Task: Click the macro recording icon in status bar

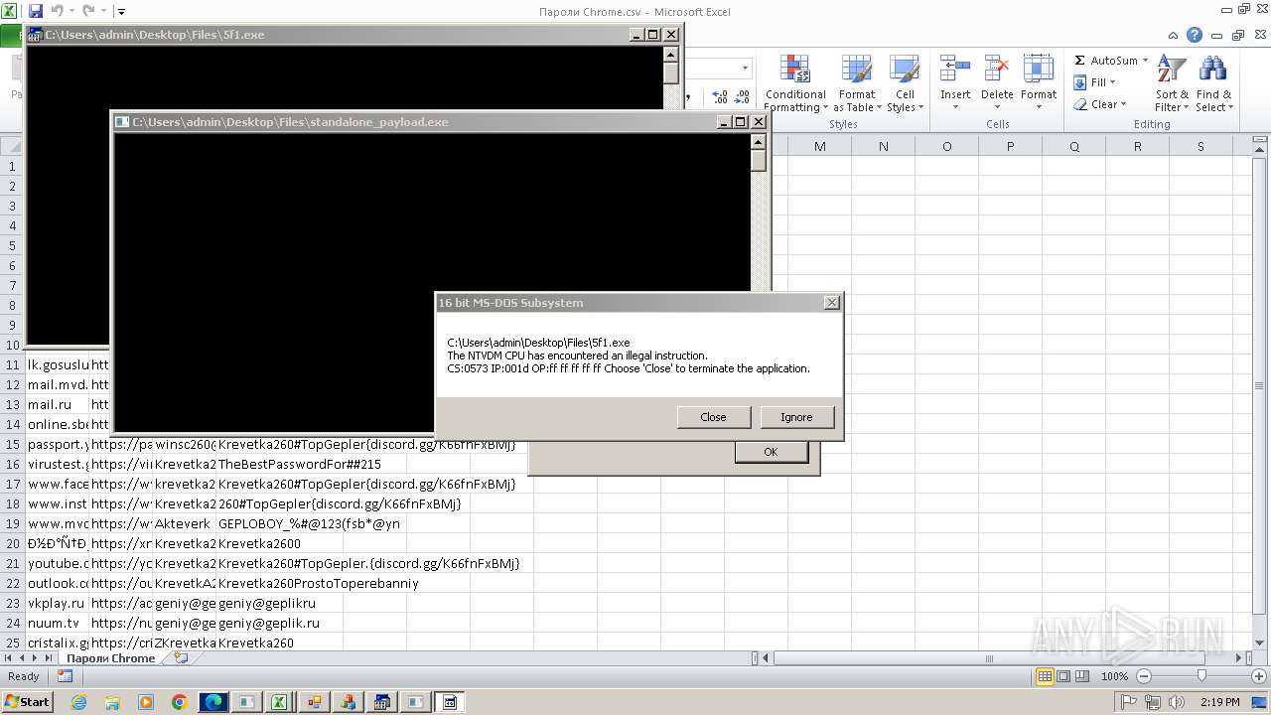Action: coord(65,676)
